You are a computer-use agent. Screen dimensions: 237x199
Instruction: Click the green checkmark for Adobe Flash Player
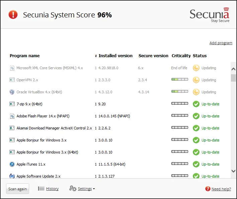point(196,116)
